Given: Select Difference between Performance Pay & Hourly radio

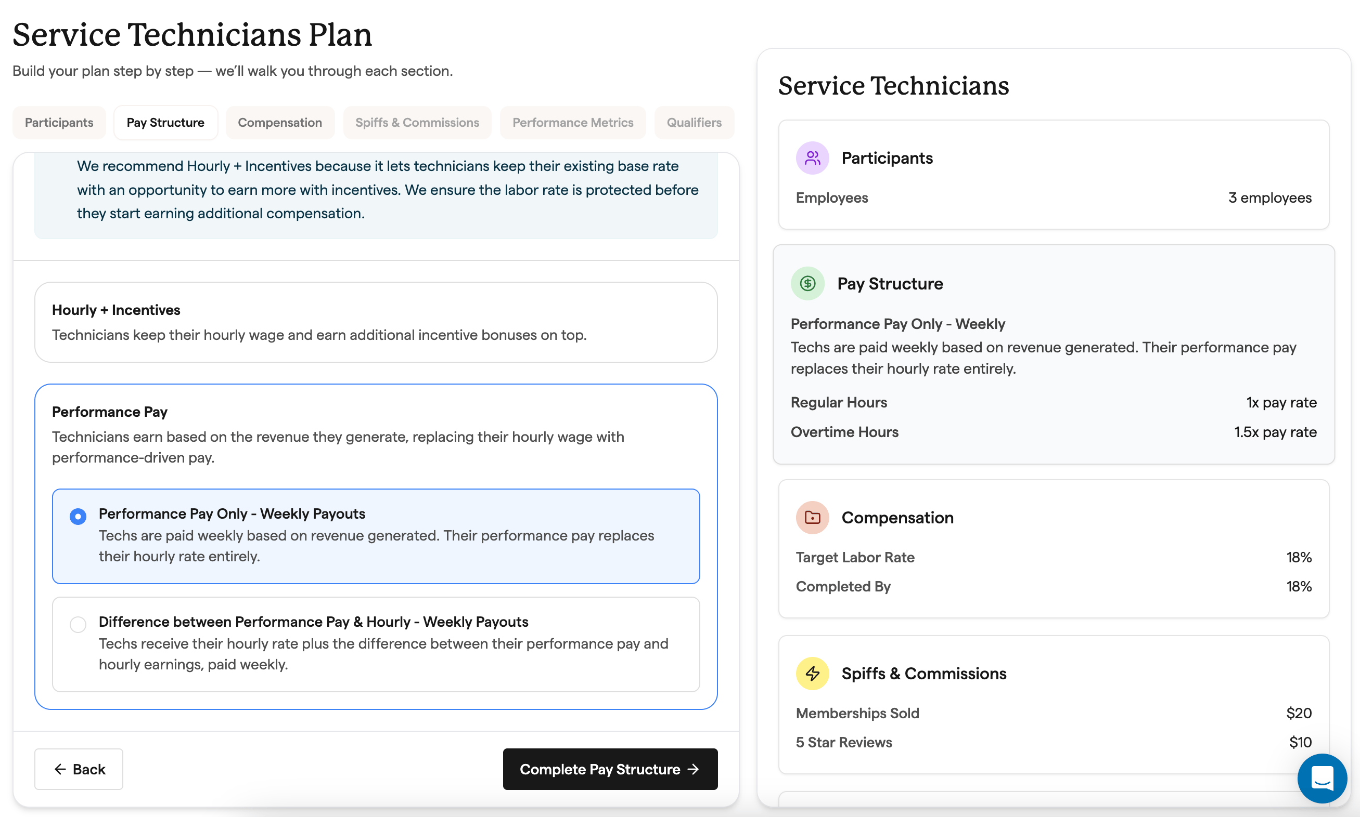Looking at the screenshot, I should tap(78, 624).
